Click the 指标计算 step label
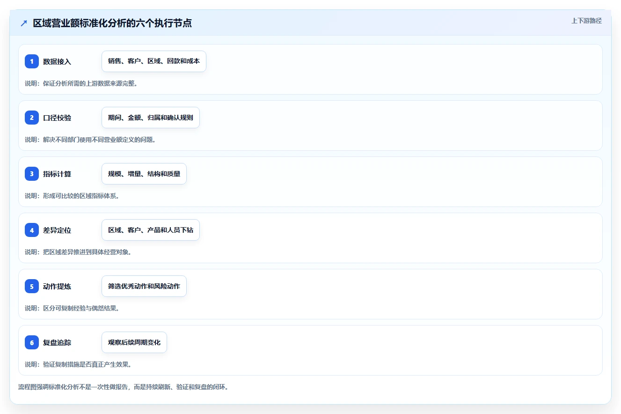The height and width of the screenshot is (414, 621). coord(57,174)
